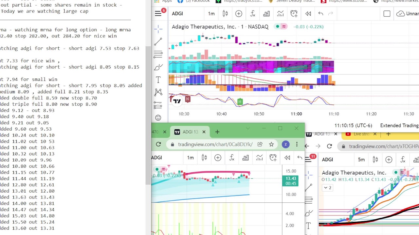
Task: Open Indicators fx in small chart window
Action: 232,158
